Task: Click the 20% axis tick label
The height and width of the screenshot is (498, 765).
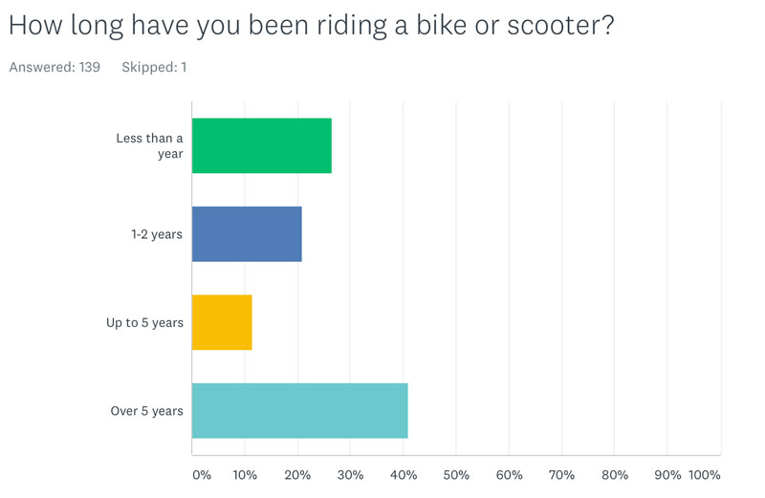Action: pos(297,475)
